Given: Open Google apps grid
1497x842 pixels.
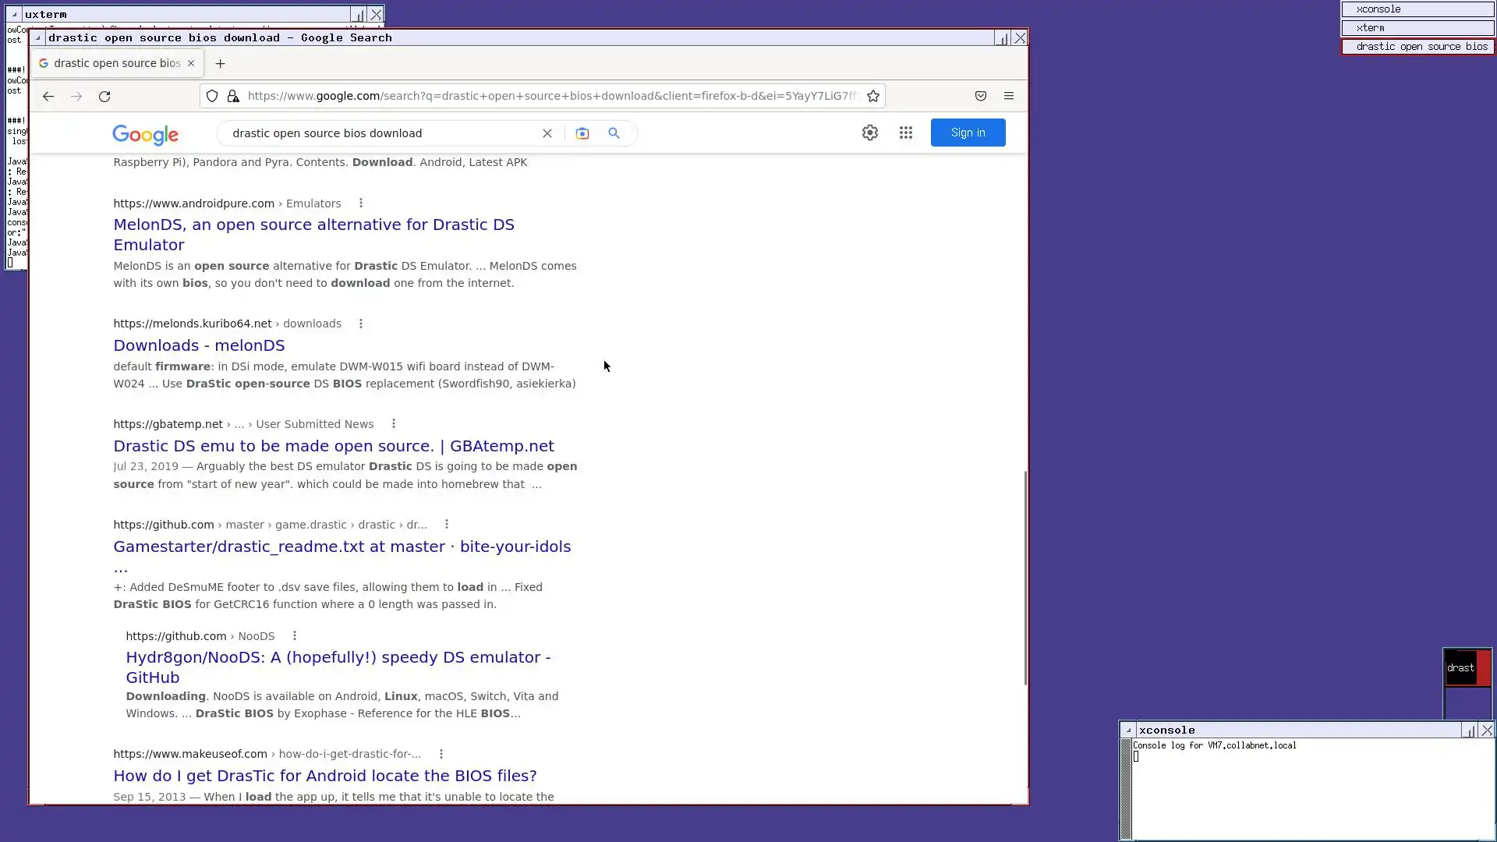Looking at the screenshot, I should point(906,133).
